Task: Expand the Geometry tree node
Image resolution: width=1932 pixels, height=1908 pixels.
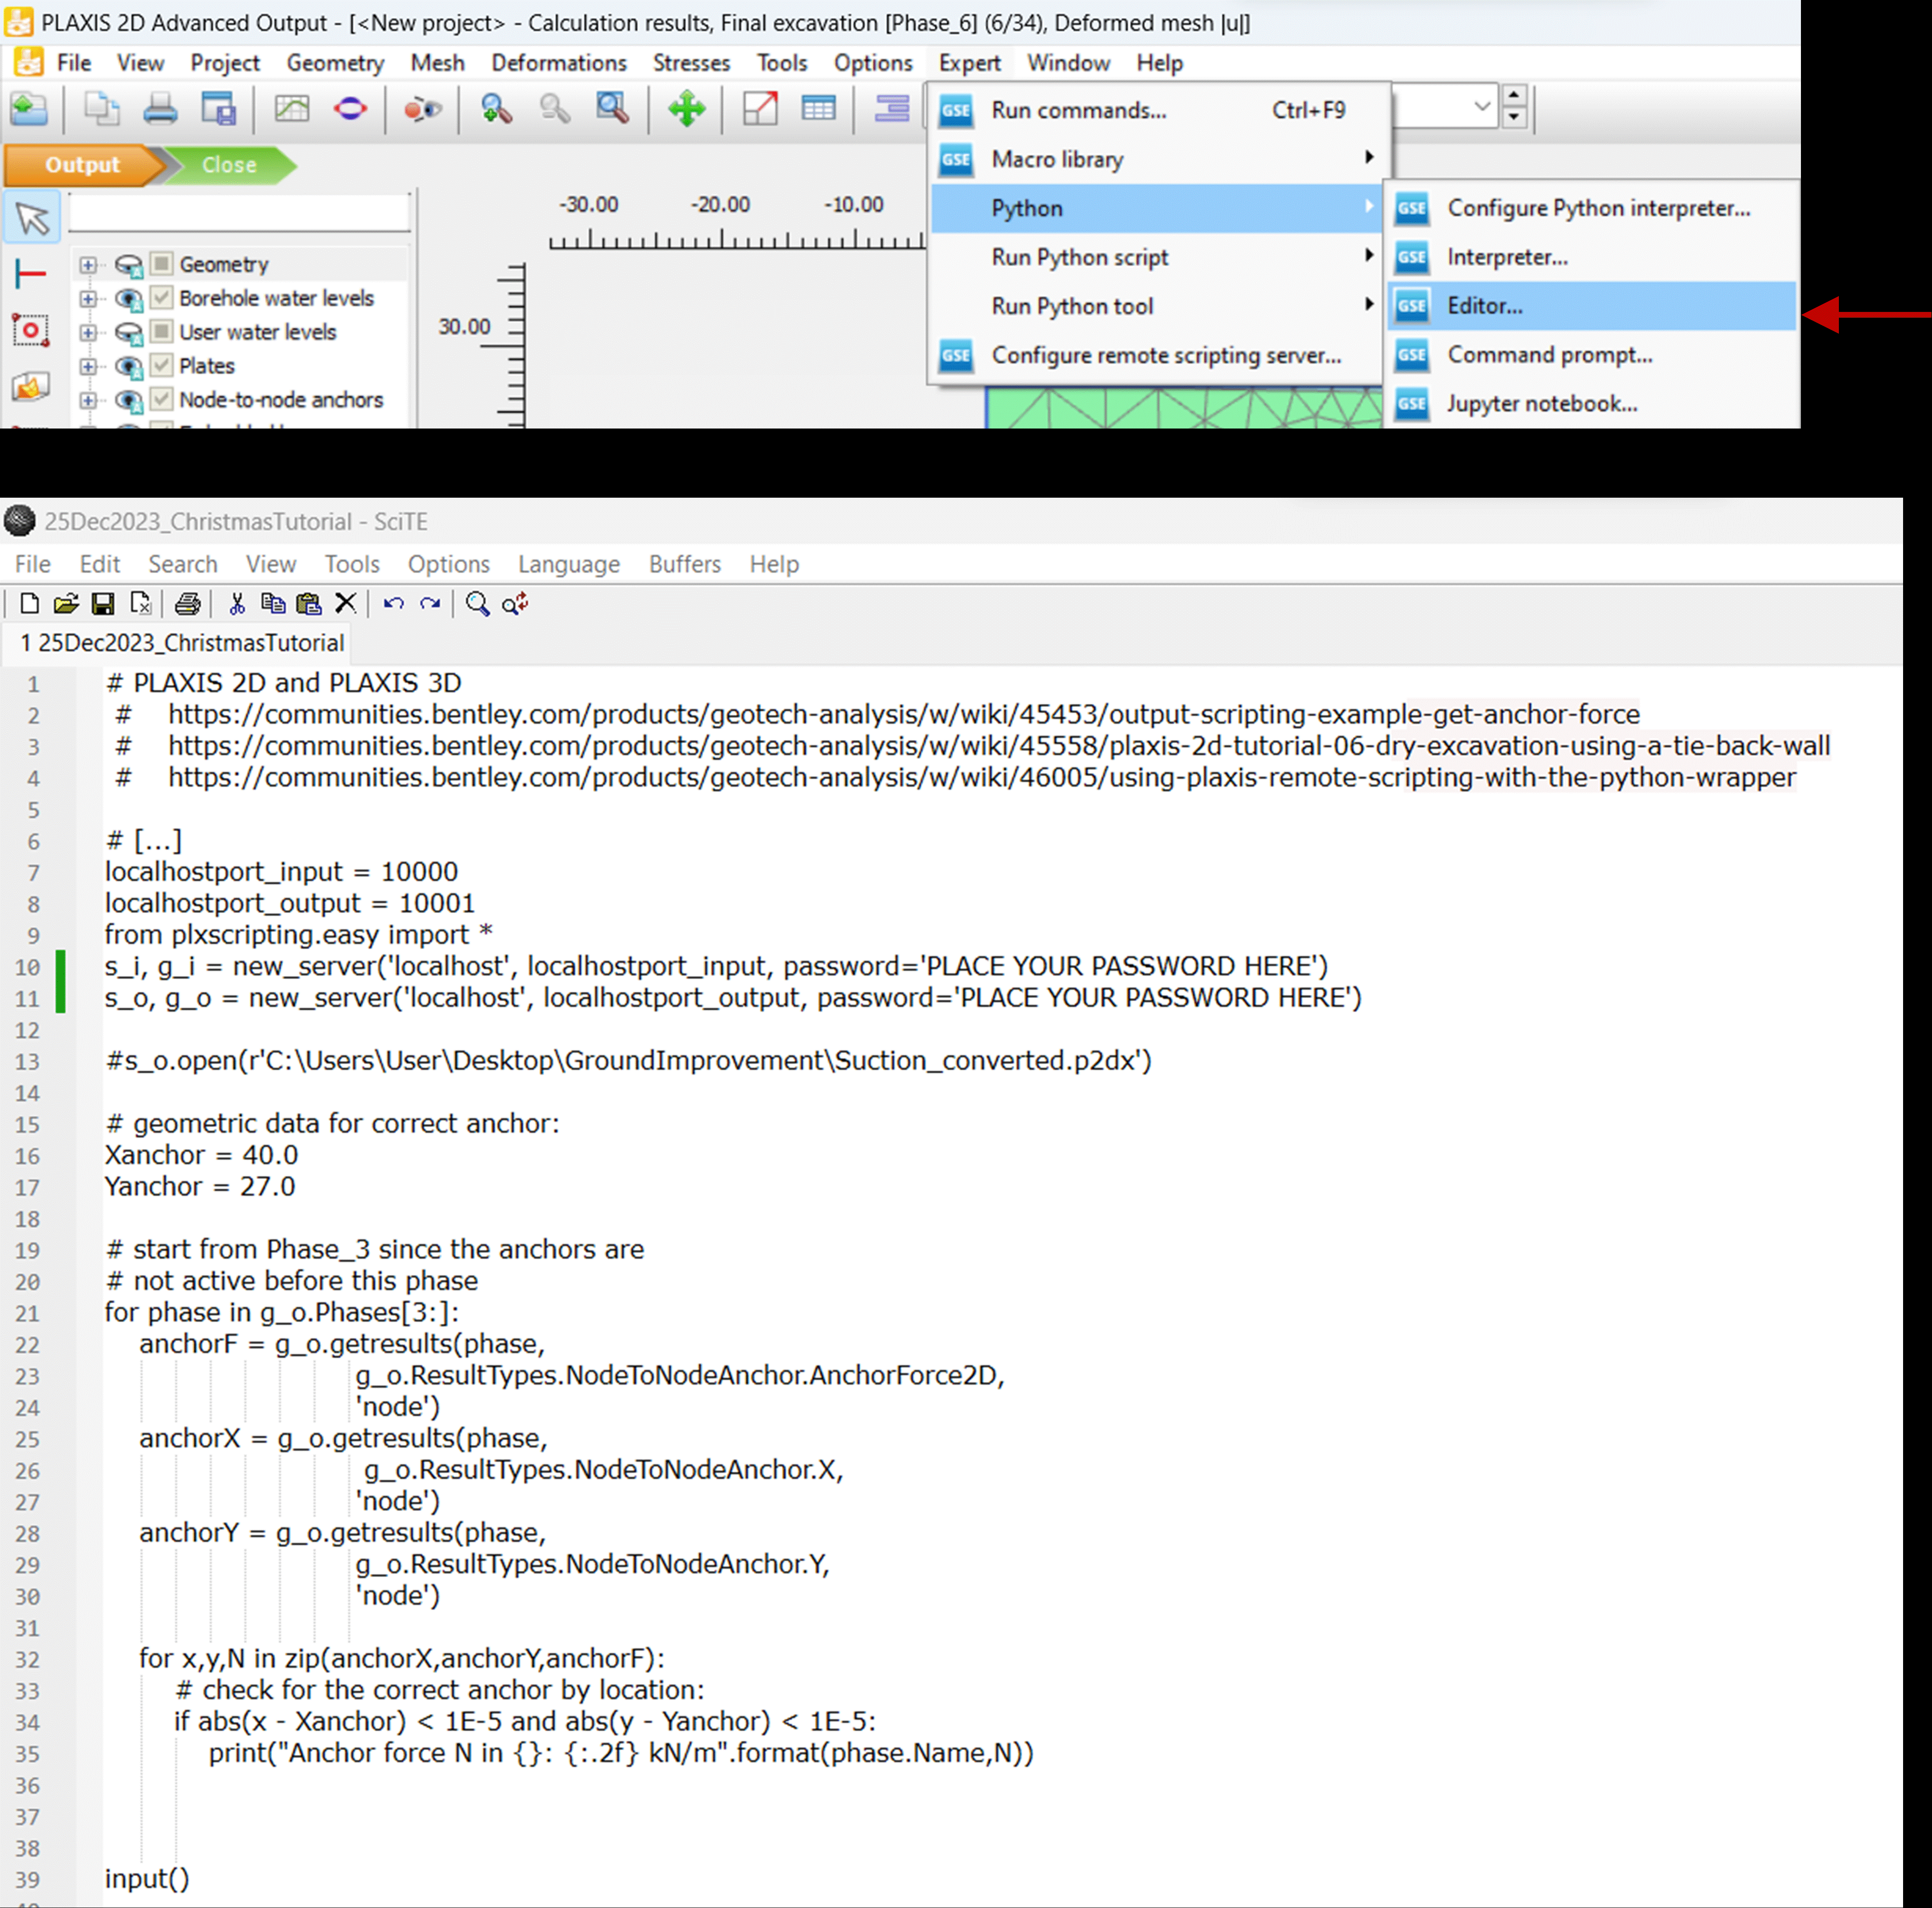Action: click(88, 265)
